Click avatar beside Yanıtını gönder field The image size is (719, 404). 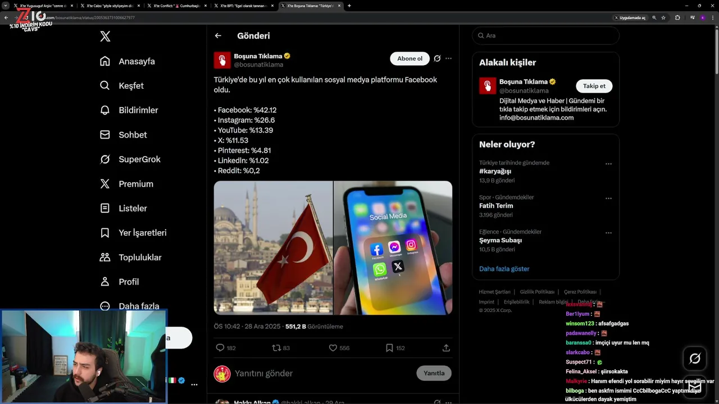[x=222, y=373]
